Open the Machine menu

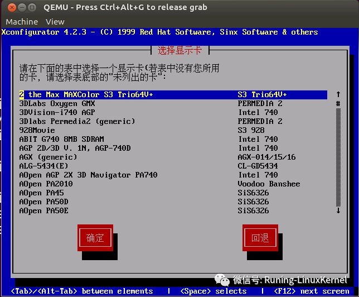click(x=22, y=22)
